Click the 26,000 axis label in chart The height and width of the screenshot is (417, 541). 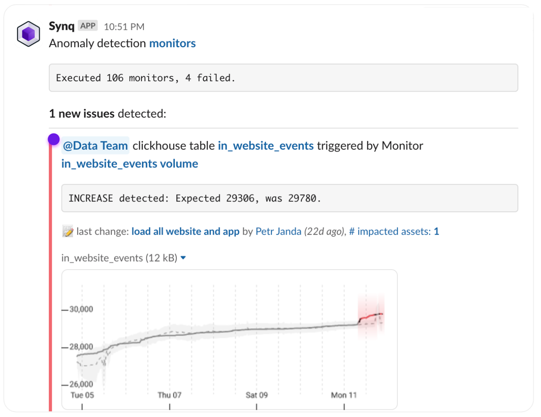point(81,384)
